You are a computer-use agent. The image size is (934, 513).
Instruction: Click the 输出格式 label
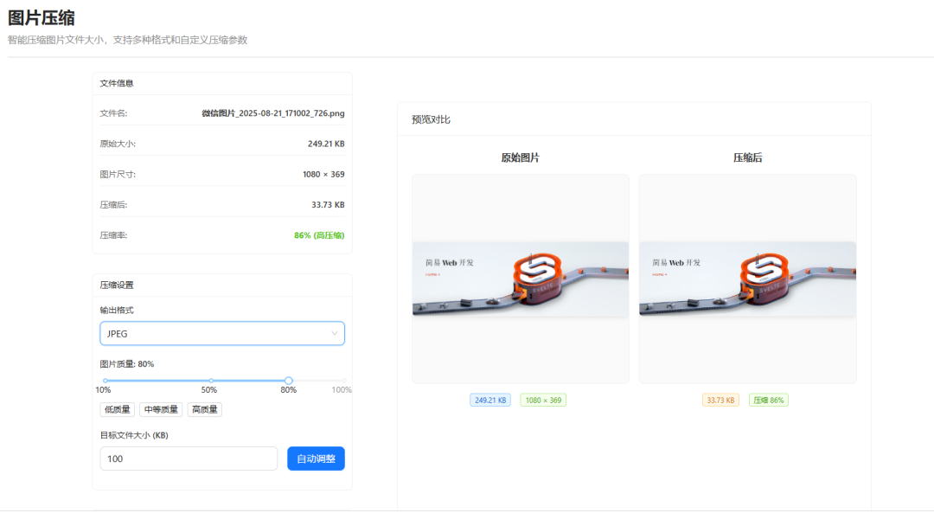(117, 311)
